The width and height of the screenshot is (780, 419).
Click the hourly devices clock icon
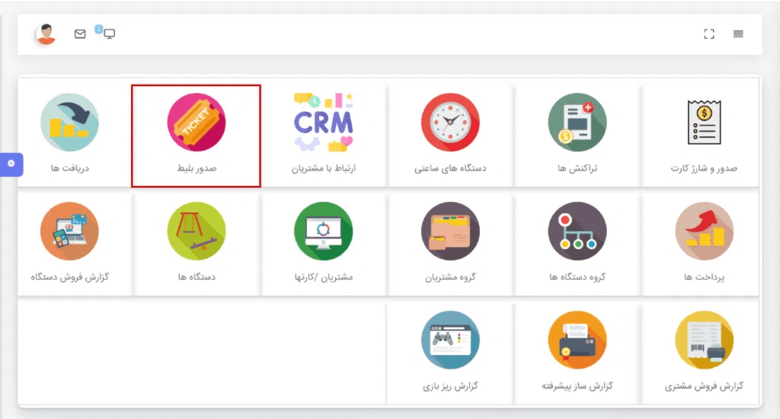coord(450,123)
